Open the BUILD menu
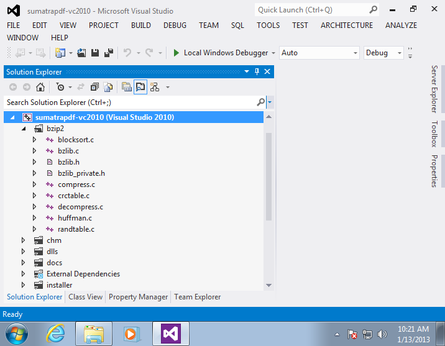445x346 pixels. click(140, 25)
